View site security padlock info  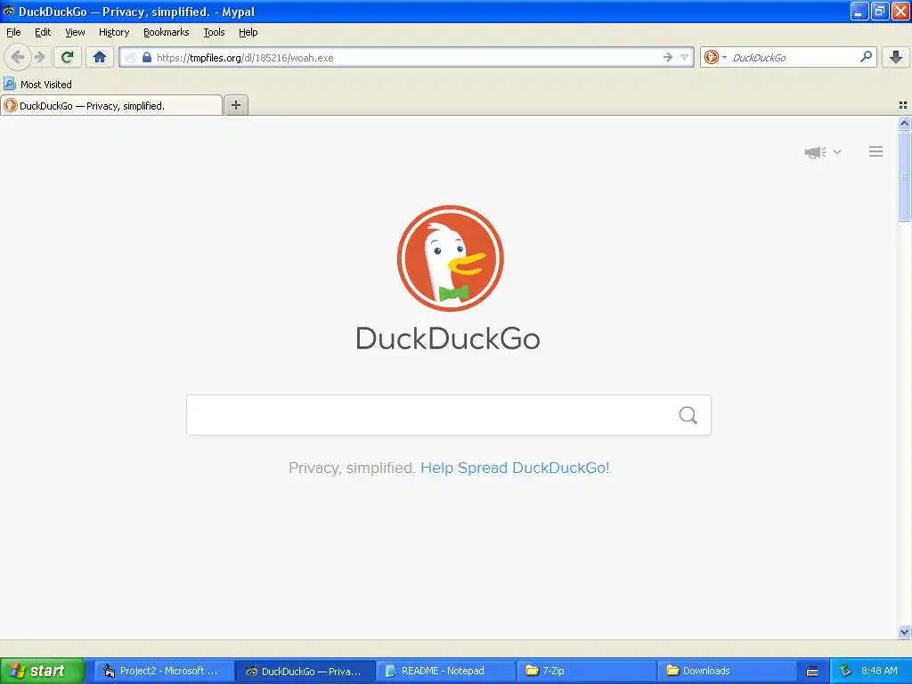click(147, 58)
